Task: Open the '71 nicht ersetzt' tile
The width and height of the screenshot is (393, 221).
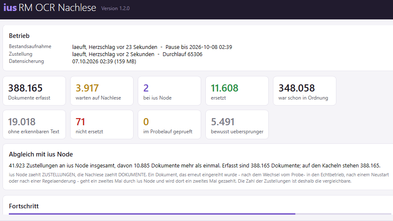Action: [102, 124]
